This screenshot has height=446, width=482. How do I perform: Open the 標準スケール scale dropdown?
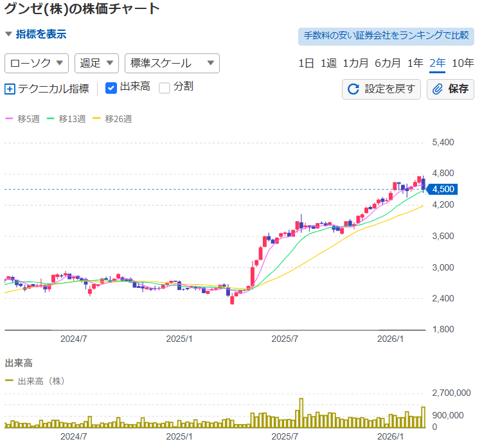pyautogui.click(x=172, y=63)
